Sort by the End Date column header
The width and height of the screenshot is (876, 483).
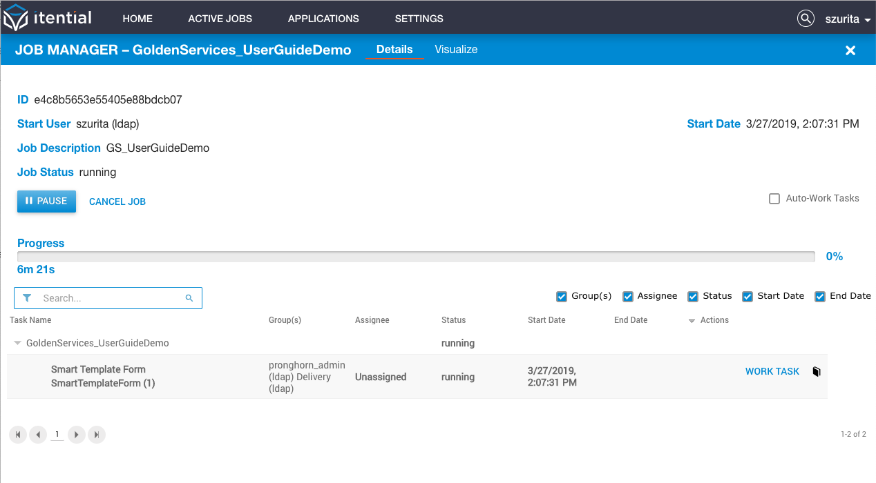[x=631, y=320]
